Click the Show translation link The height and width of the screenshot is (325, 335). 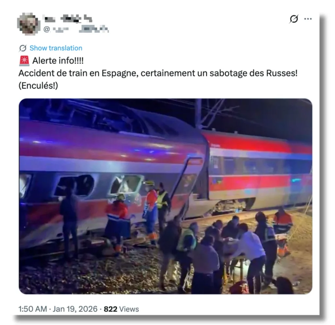[56, 48]
